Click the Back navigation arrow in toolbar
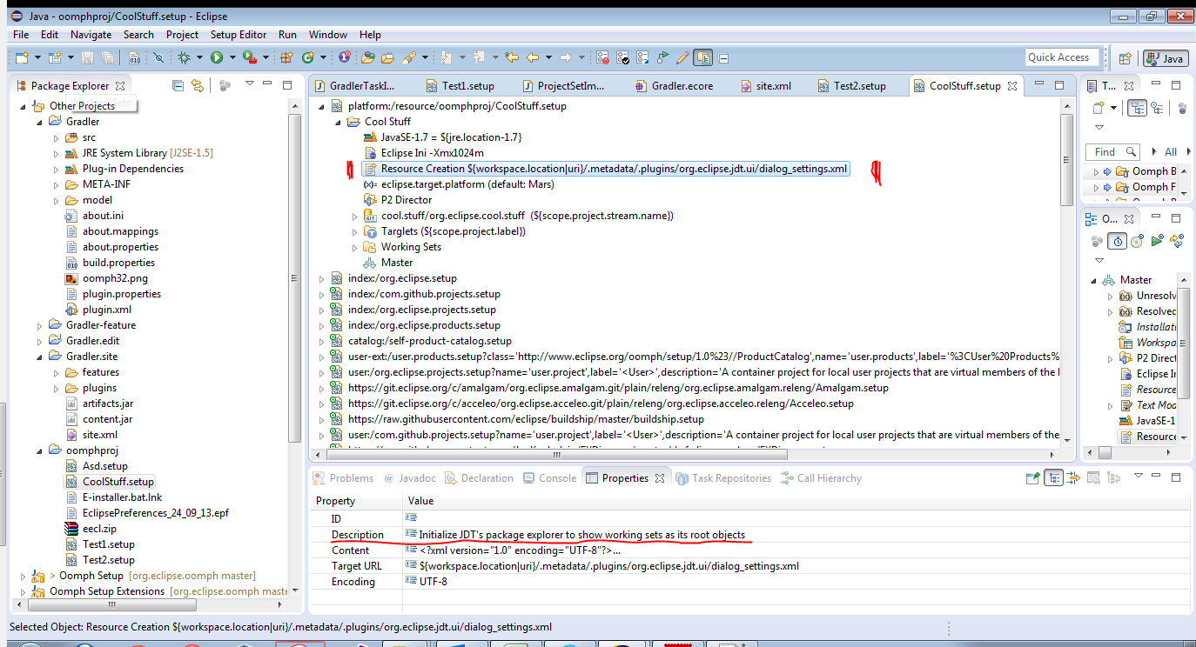This screenshot has height=647, width=1196. 533,58
